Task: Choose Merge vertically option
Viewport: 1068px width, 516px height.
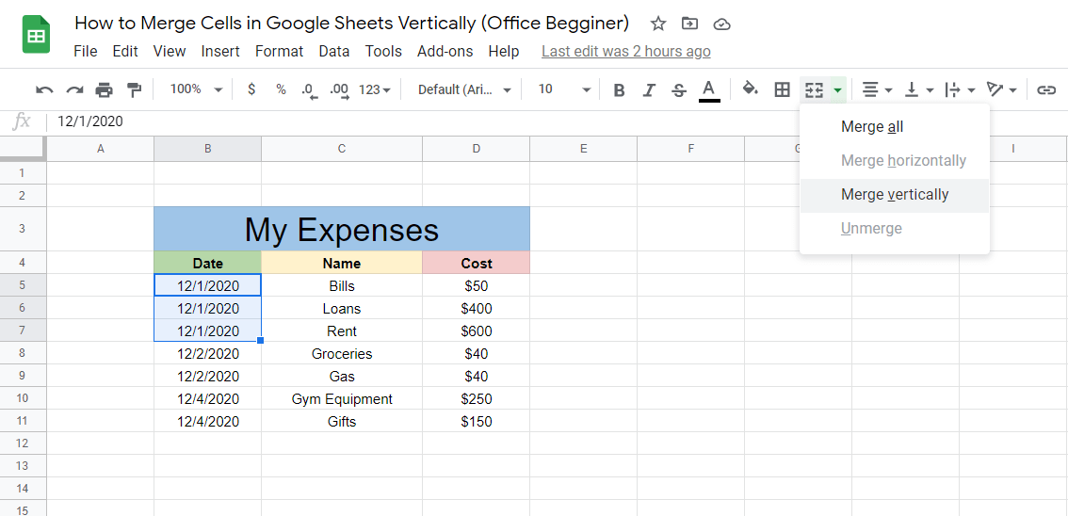Action: coord(895,195)
